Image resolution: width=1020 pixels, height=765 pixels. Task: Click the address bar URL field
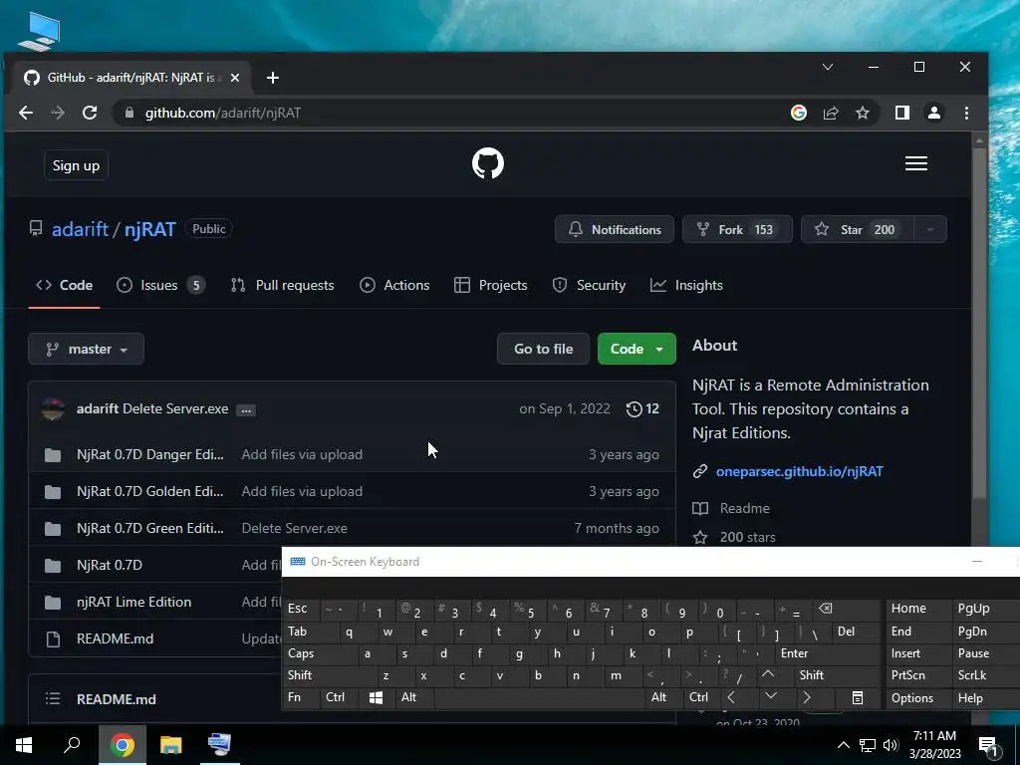(449, 113)
